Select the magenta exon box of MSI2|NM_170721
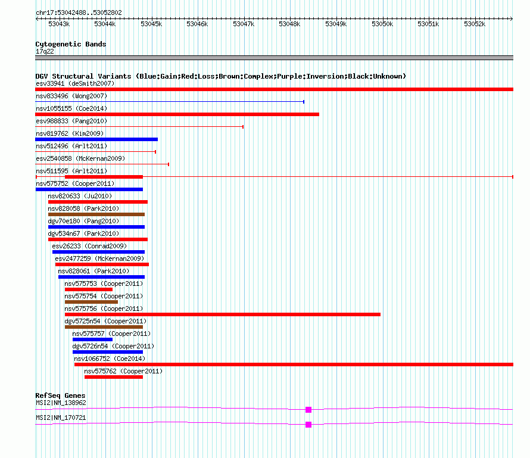The image size is (530, 458). coord(308,425)
